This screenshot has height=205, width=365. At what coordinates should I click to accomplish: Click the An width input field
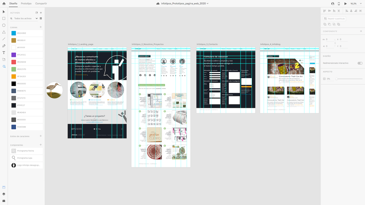[x=330, y=39]
